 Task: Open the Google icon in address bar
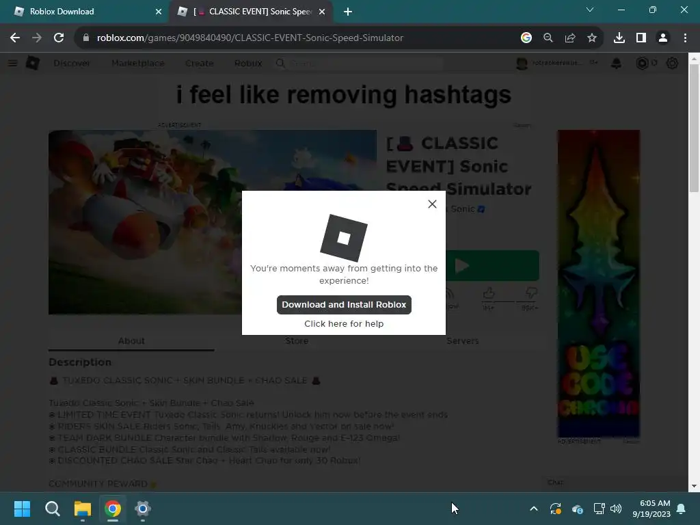click(x=526, y=38)
